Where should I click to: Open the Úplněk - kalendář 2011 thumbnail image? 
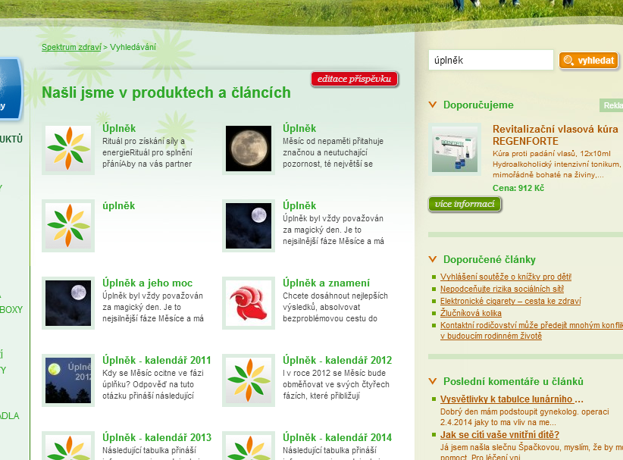[68, 380]
